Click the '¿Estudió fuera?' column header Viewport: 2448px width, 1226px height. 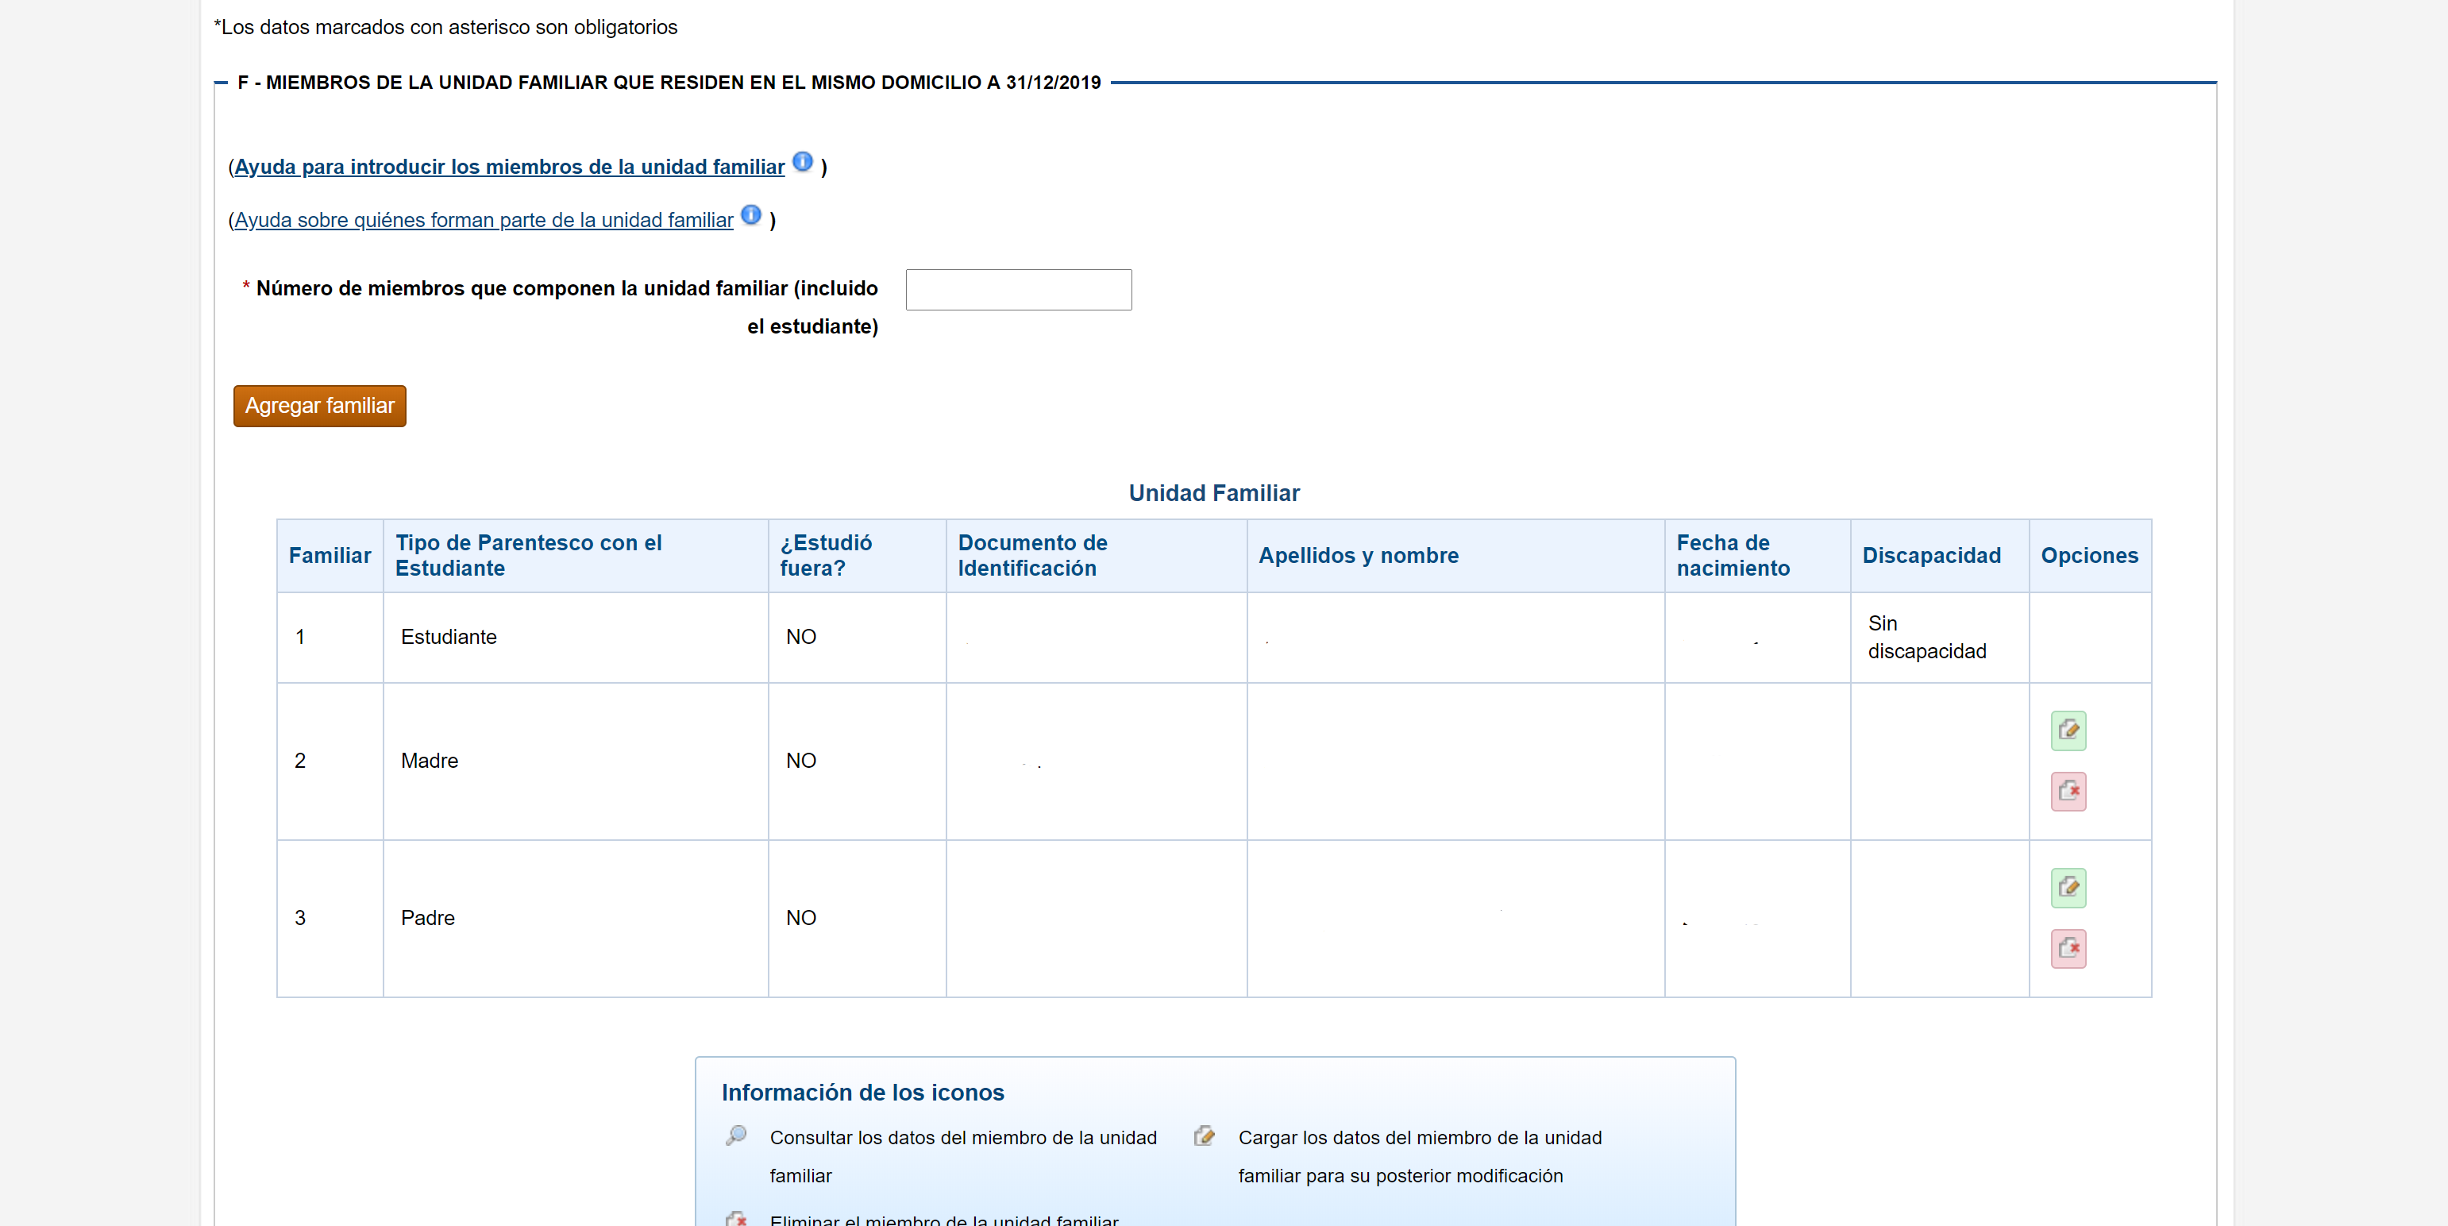[856, 555]
